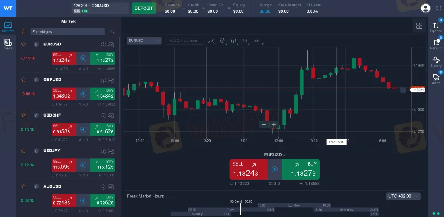Open the chart drawing shapes icon
444x217 pixels.
256,41
